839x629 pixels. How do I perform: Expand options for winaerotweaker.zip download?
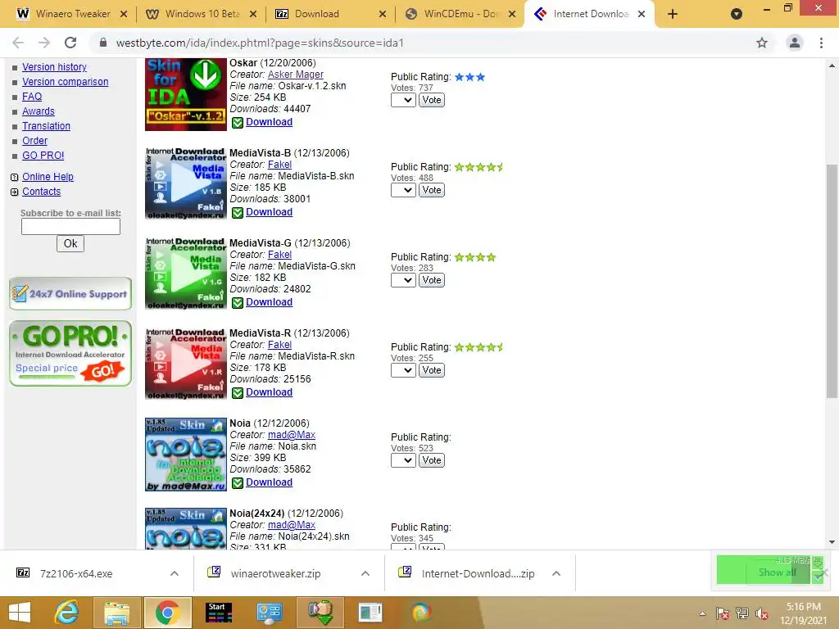tap(365, 573)
